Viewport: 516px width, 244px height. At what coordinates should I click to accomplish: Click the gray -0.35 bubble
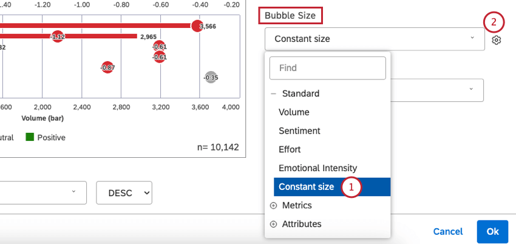211,77
